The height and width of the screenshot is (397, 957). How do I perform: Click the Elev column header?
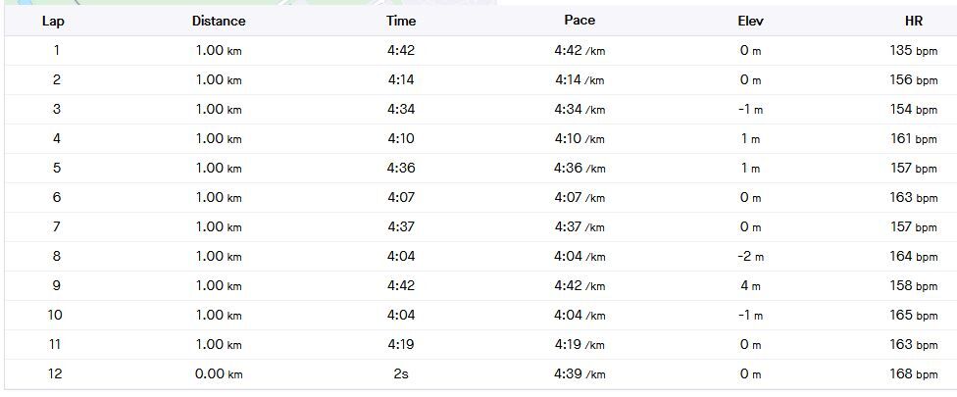(x=750, y=21)
